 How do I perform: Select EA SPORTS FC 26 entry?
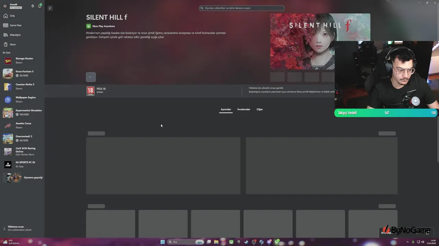(22, 164)
